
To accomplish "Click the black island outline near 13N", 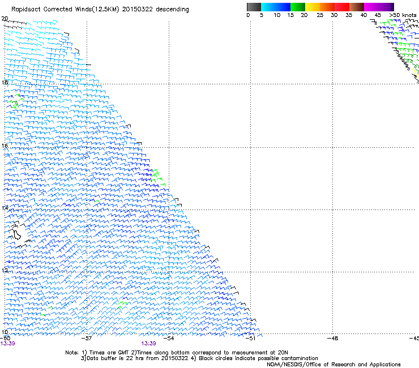I will [x=17, y=235].
